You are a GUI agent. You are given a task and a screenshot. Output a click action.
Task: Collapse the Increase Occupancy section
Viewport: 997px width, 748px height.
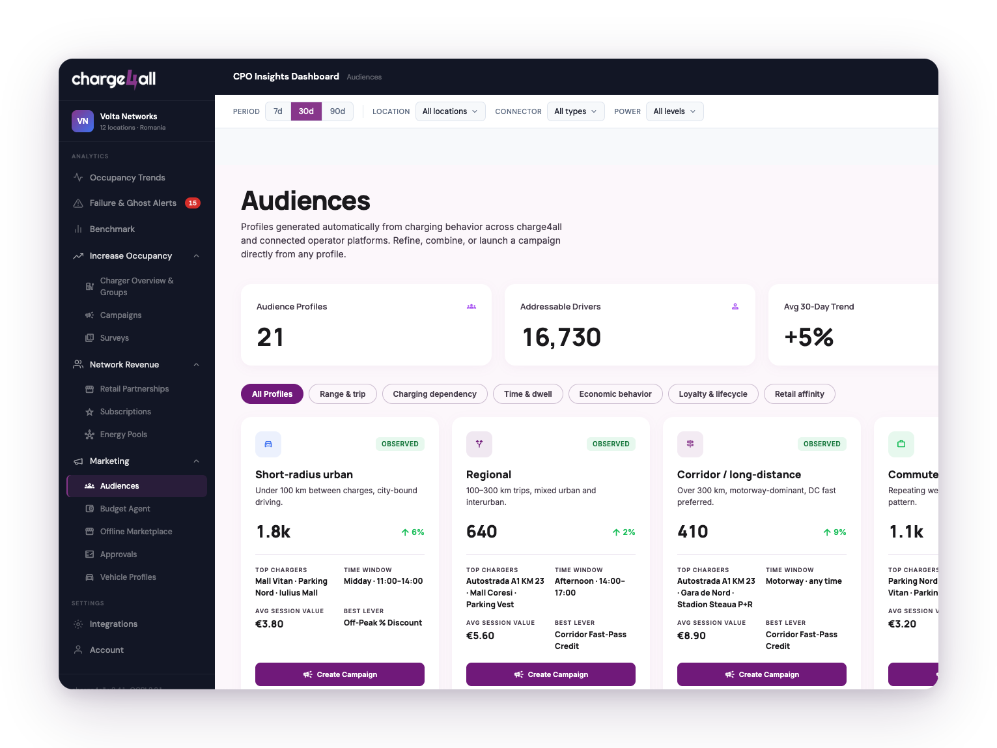click(197, 256)
